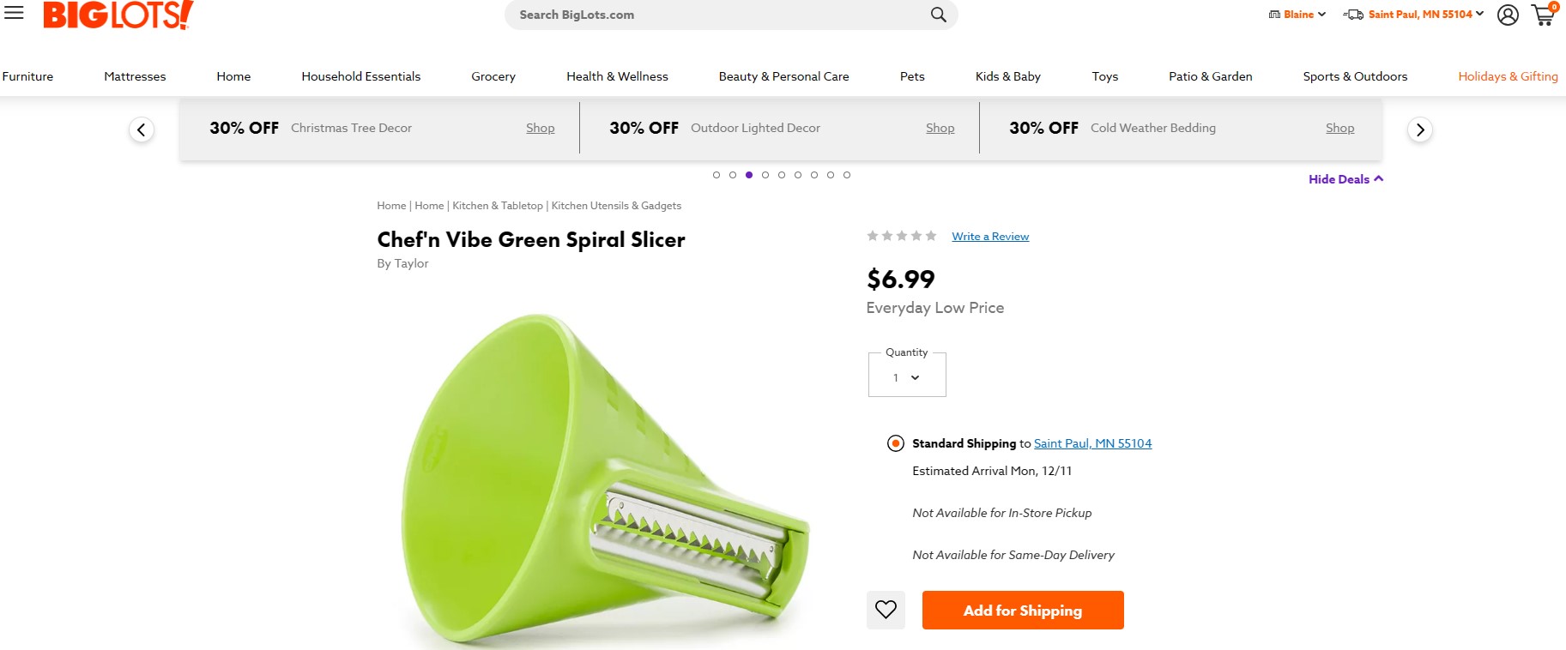Click the search magnifier icon
This screenshot has height=650, width=1566.
(938, 15)
